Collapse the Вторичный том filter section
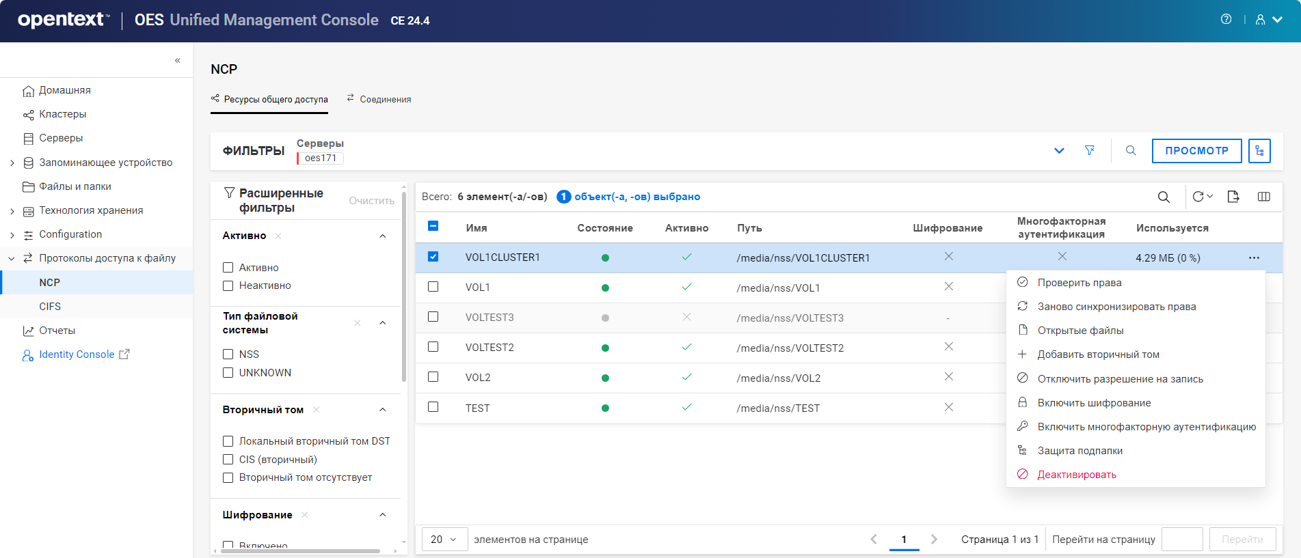The image size is (1301, 558). click(382, 410)
